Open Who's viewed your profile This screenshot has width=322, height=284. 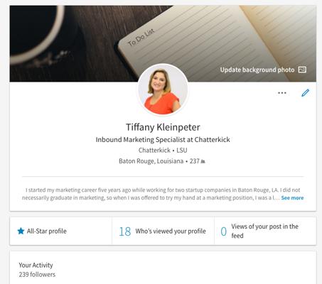point(171,231)
